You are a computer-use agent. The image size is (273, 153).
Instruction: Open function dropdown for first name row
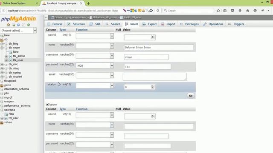coord(95,46)
